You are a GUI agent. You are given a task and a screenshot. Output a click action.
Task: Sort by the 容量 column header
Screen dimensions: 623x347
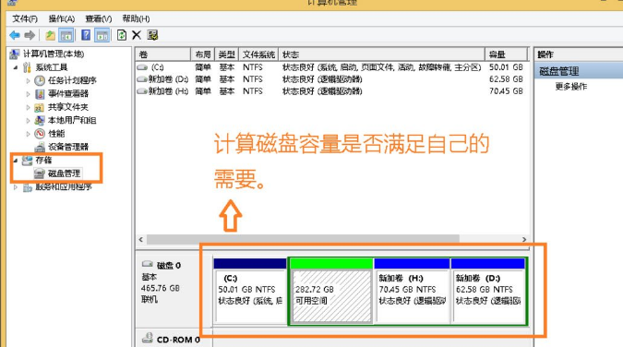click(x=506, y=54)
